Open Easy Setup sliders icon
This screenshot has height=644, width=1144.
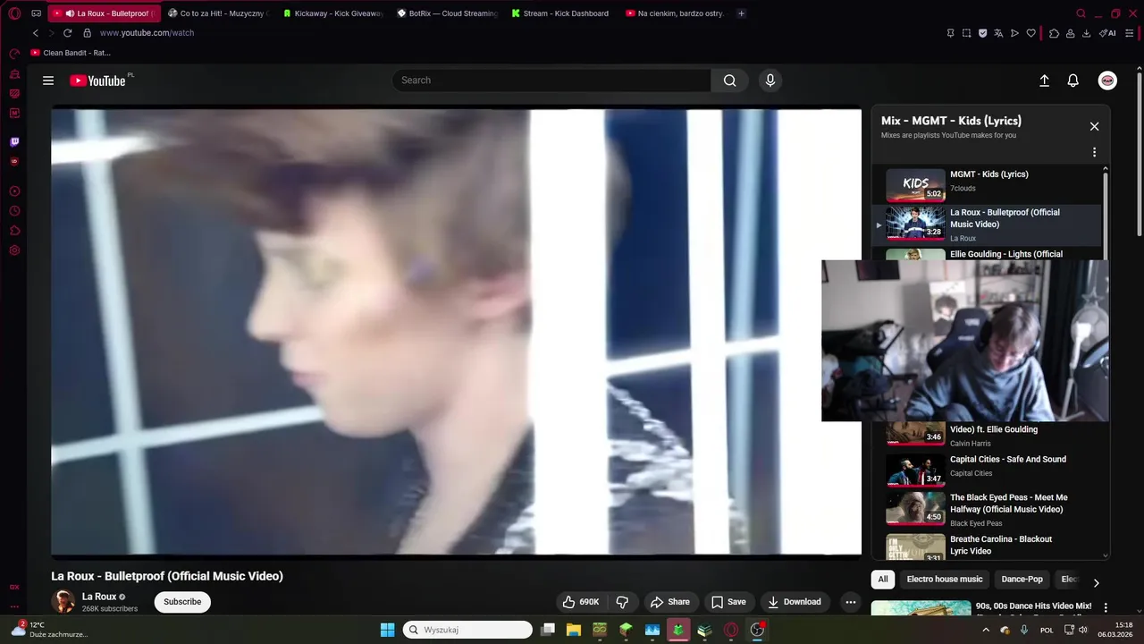tap(1130, 33)
